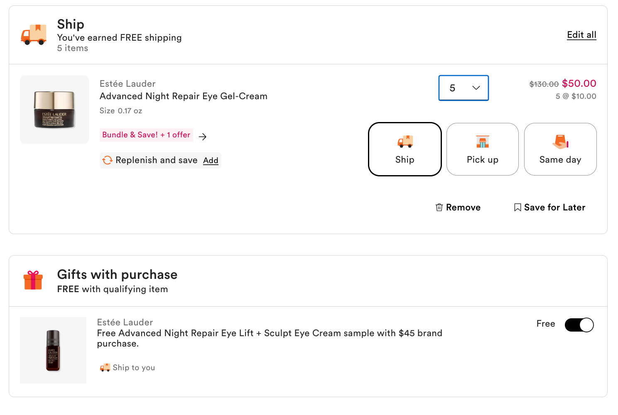The width and height of the screenshot is (618, 415).
Task: Select the Ship delivery option
Action: 405,149
